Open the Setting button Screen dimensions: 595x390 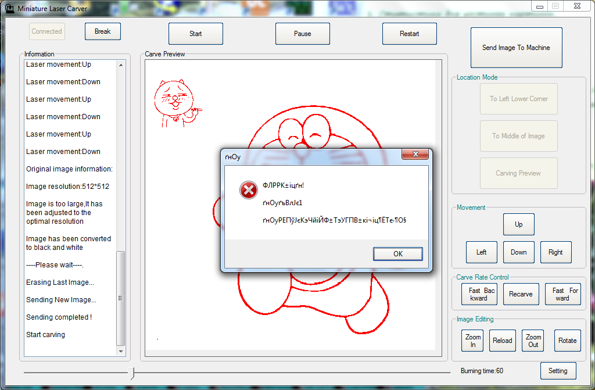coord(558,371)
